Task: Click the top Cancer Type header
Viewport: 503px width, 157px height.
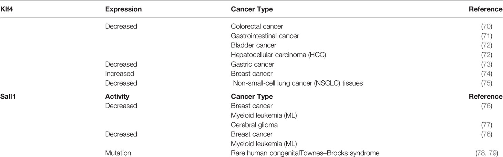Action: tap(251, 10)
